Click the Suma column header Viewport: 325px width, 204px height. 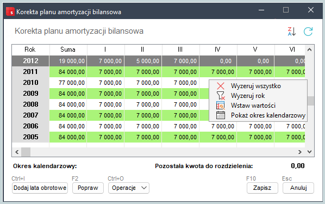68,50
